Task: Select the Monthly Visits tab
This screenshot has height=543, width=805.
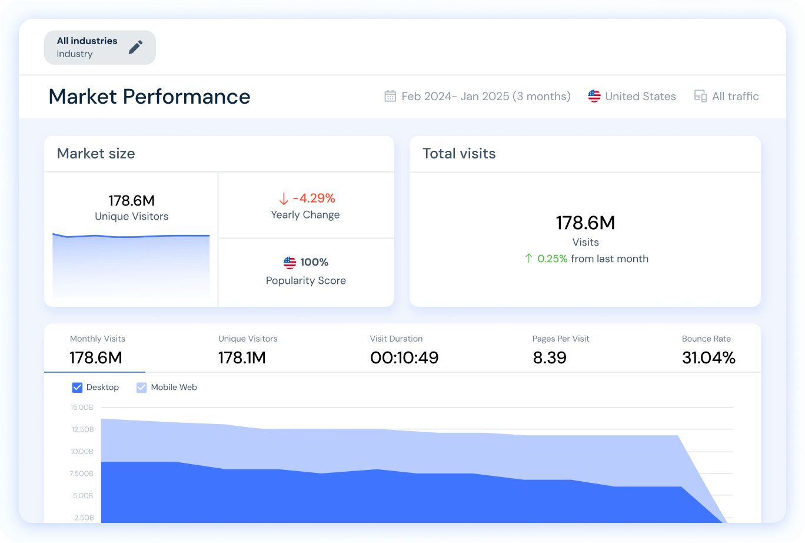Action: tap(97, 349)
